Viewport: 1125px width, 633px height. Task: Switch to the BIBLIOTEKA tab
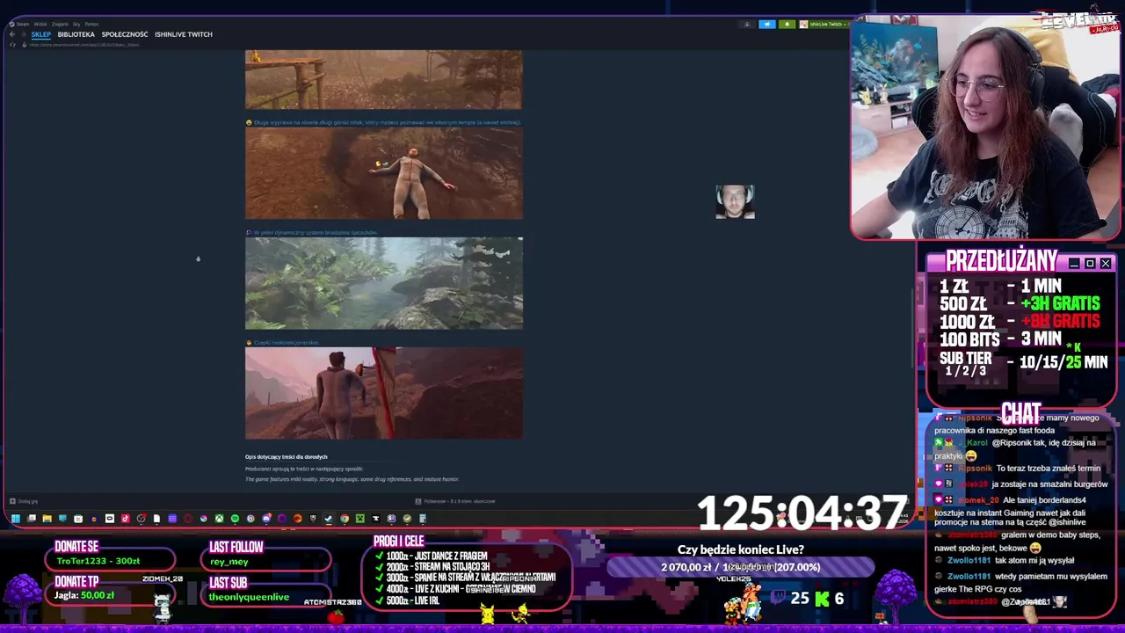[76, 34]
